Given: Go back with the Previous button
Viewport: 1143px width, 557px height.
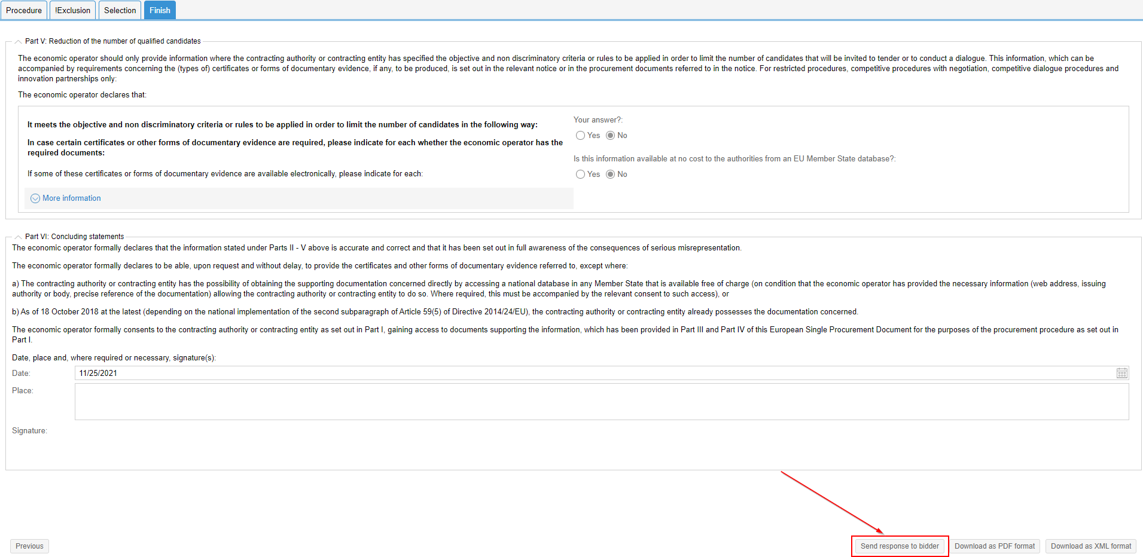Looking at the screenshot, I should tap(29, 546).
